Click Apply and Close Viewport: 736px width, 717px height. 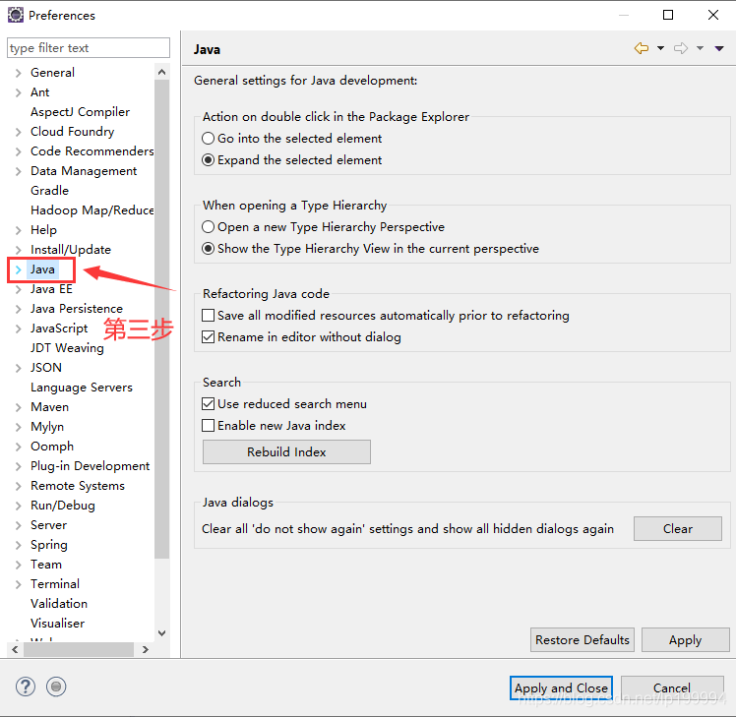coord(561,687)
